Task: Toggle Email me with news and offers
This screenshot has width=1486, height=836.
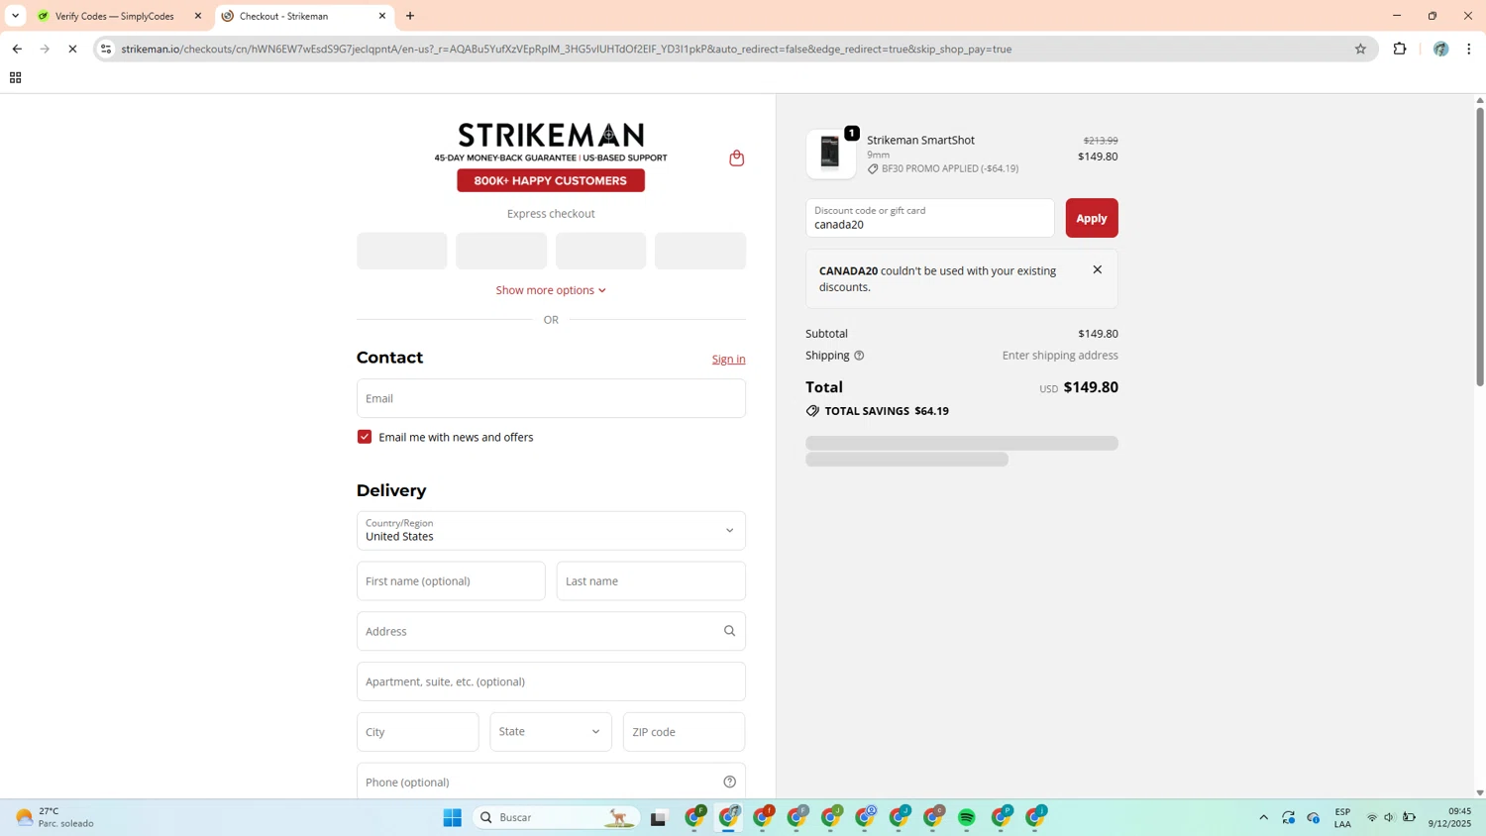Action: 365,437
